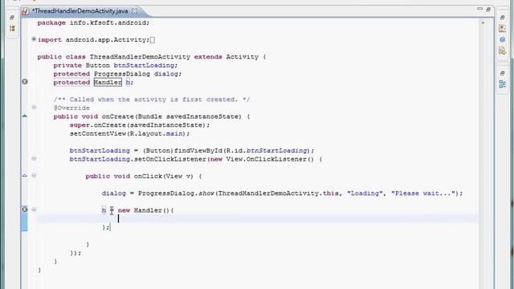Restore the lower right minimized view stack
514x289 pixels.
(x=502, y=73)
